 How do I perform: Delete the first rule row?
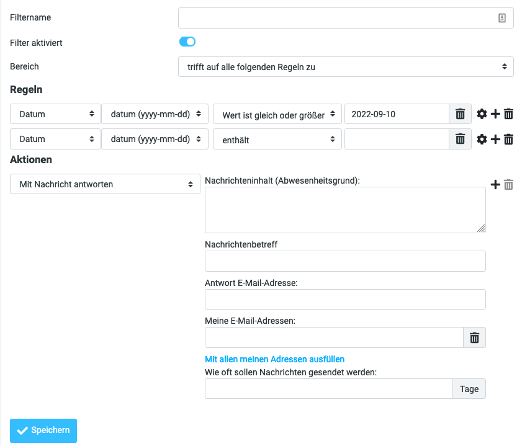tap(508, 114)
